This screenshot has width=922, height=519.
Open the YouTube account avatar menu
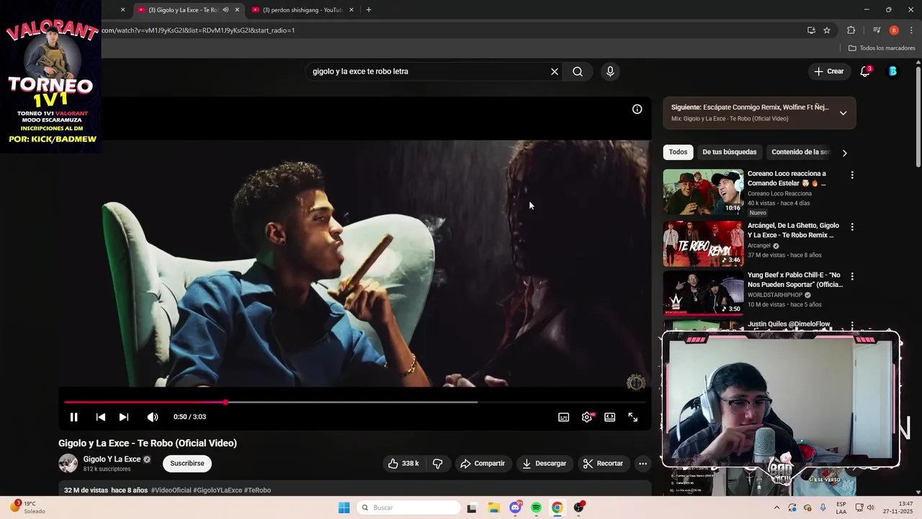(893, 71)
